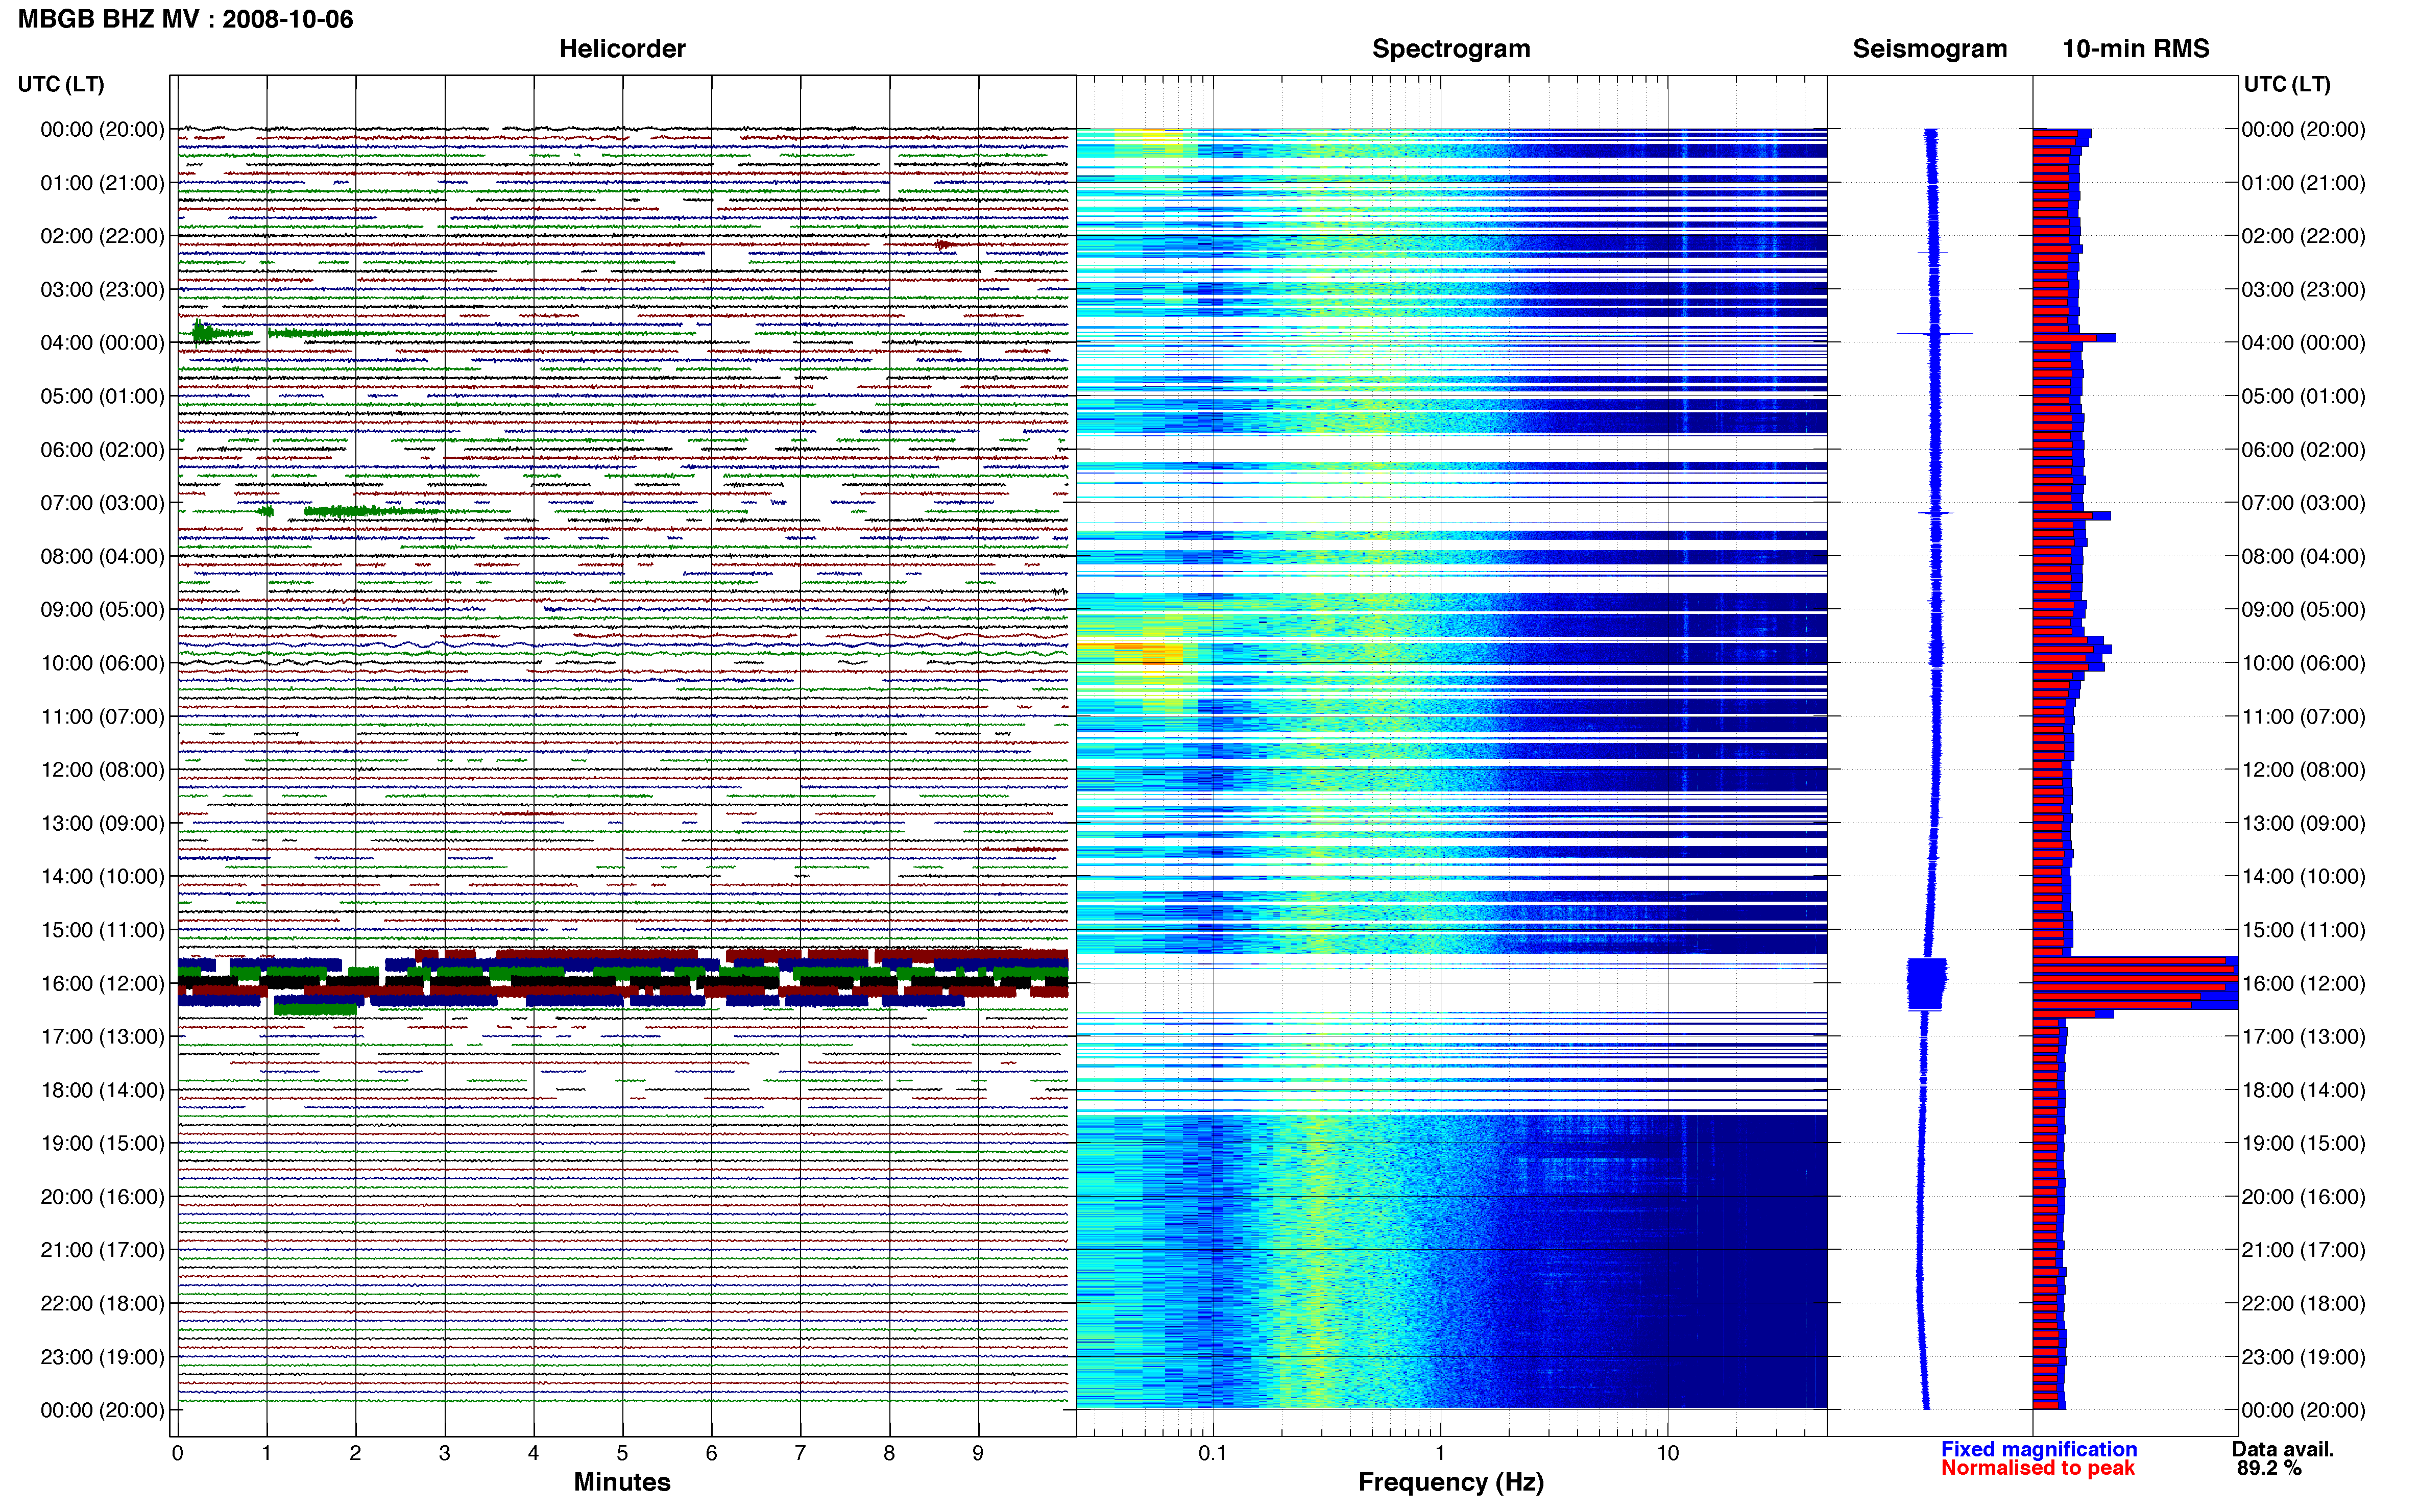
Task: Select left-axis time label "14:00 (10:00)"
Action: 102,877
